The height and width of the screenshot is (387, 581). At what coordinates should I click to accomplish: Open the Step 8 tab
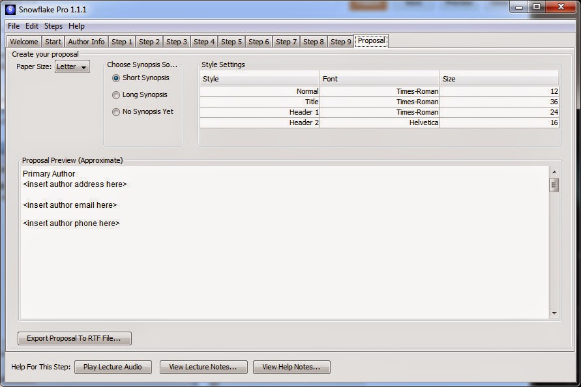[314, 42]
